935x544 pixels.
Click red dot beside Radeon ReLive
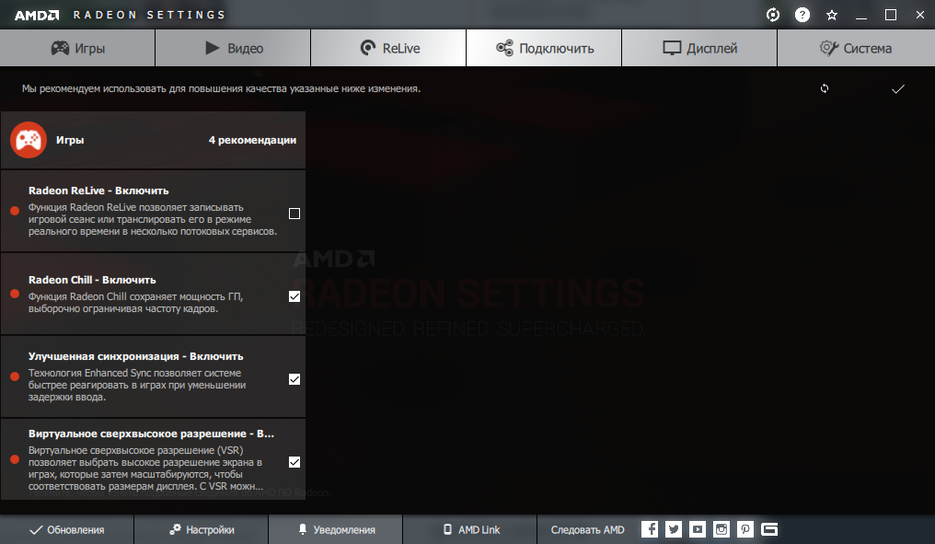(15, 211)
